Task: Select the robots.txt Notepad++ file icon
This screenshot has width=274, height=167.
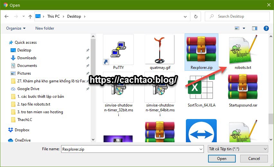Action: coord(243,49)
